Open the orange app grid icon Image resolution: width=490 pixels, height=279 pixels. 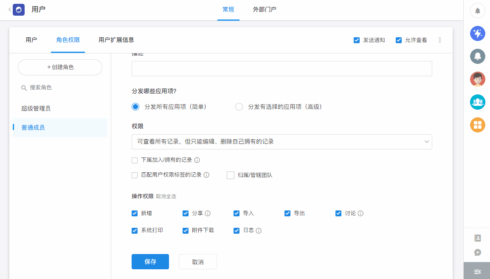(x=477, y=125)
